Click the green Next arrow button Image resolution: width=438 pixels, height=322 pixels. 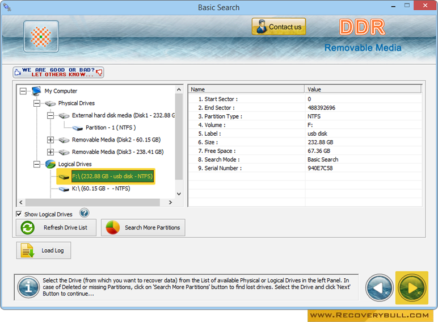[412, 287]
